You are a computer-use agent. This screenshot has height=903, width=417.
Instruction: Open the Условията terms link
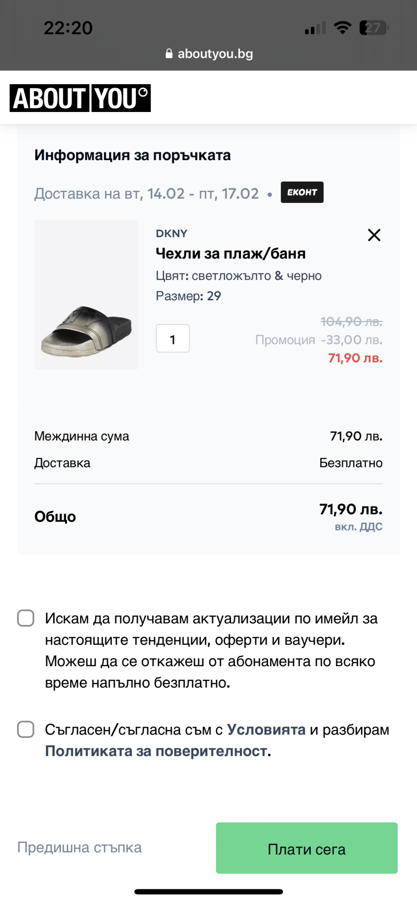[x=266, y=730]
